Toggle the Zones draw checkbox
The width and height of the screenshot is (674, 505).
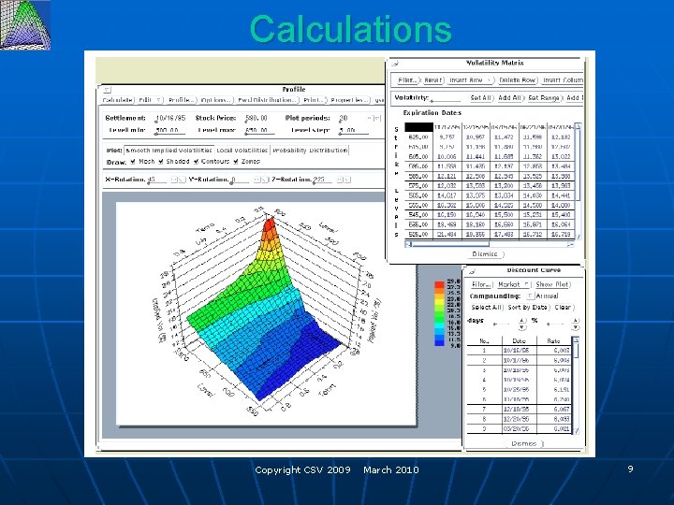[x=236, y=162]
